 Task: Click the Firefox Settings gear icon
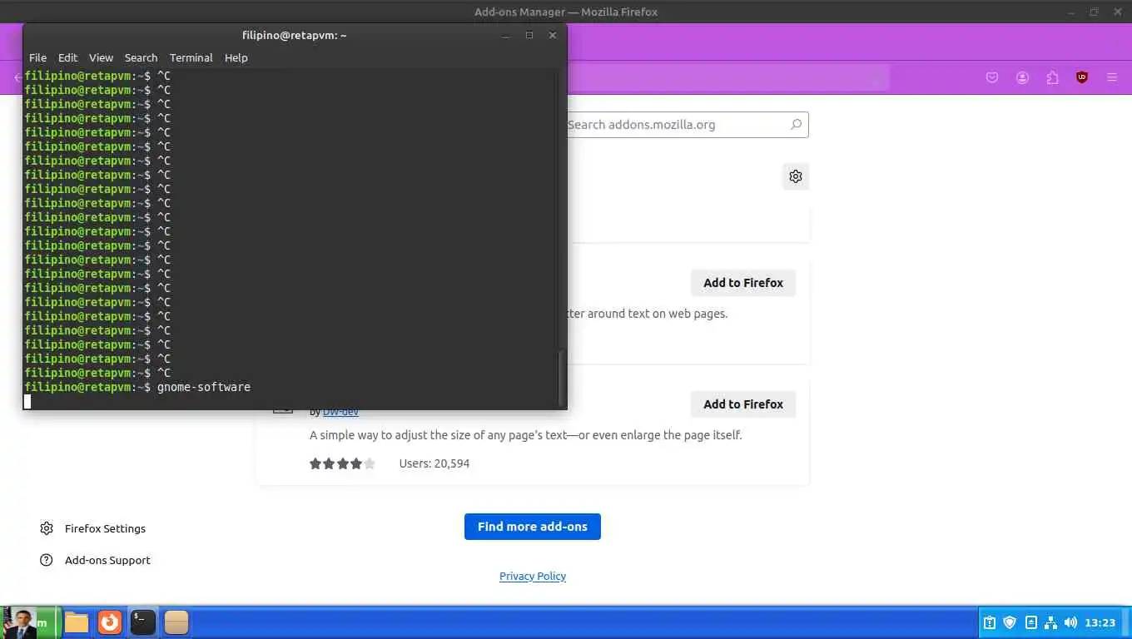pos(47,528)
